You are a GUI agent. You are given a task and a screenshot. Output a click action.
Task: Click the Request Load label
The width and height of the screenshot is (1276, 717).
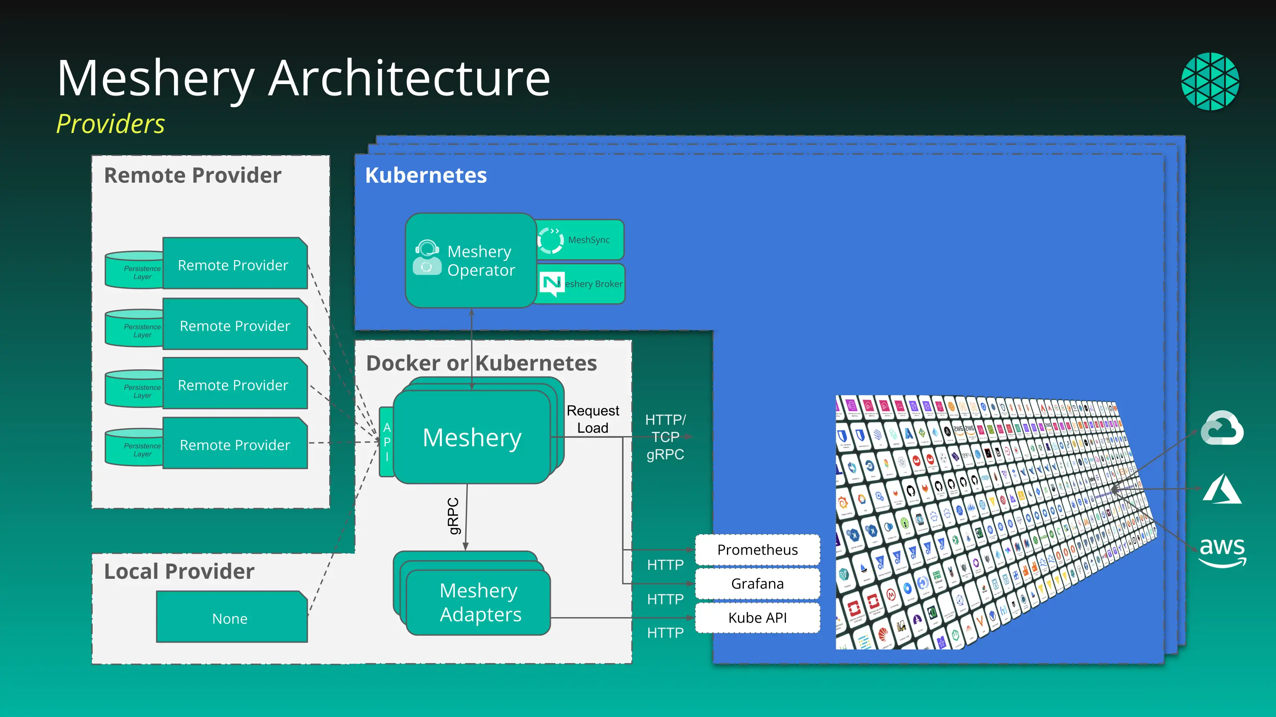point(592,419)
